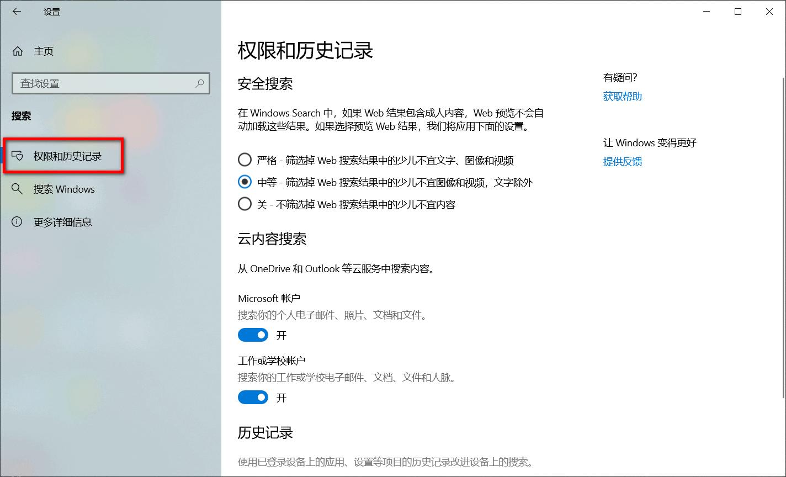Disable the 工作或学校帐户 search toggle
This screenshot has height=477, width=786.
click(253, 397)
